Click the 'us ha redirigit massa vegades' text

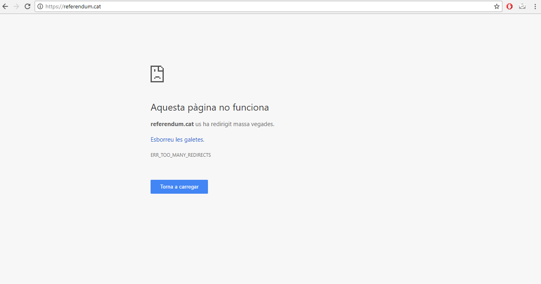(235, 124)
